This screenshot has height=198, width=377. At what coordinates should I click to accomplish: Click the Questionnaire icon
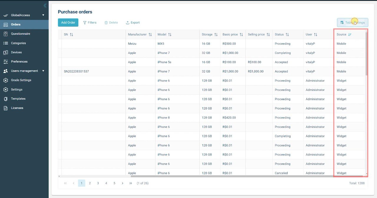pyautogui.click(x=6, y=34)
